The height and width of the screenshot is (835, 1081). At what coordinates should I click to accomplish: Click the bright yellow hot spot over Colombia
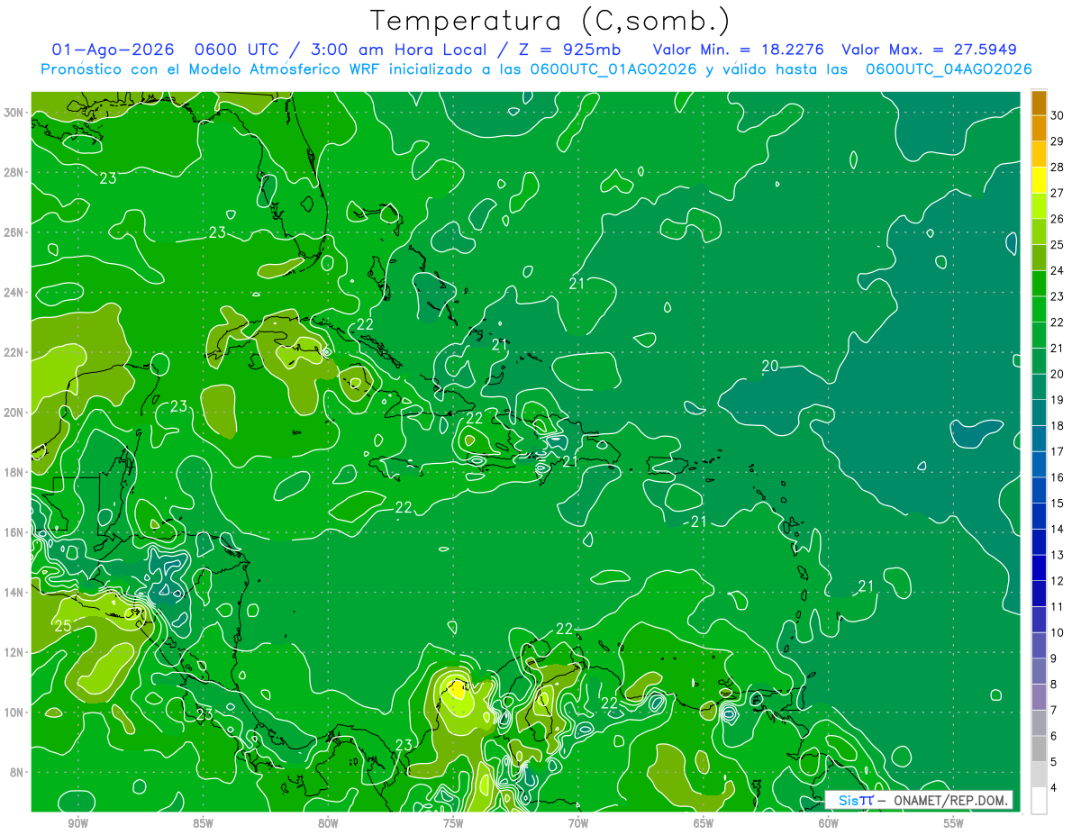457,690
